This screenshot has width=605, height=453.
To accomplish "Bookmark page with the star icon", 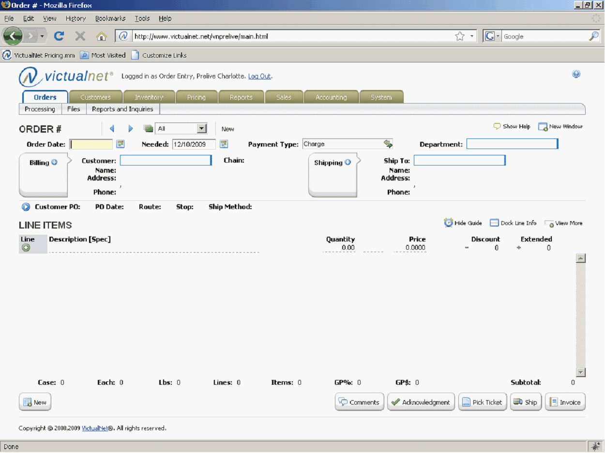I will click(x=460, y=36).
